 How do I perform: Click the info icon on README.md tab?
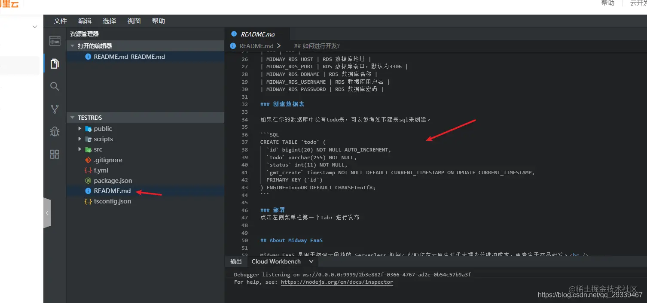234,34
